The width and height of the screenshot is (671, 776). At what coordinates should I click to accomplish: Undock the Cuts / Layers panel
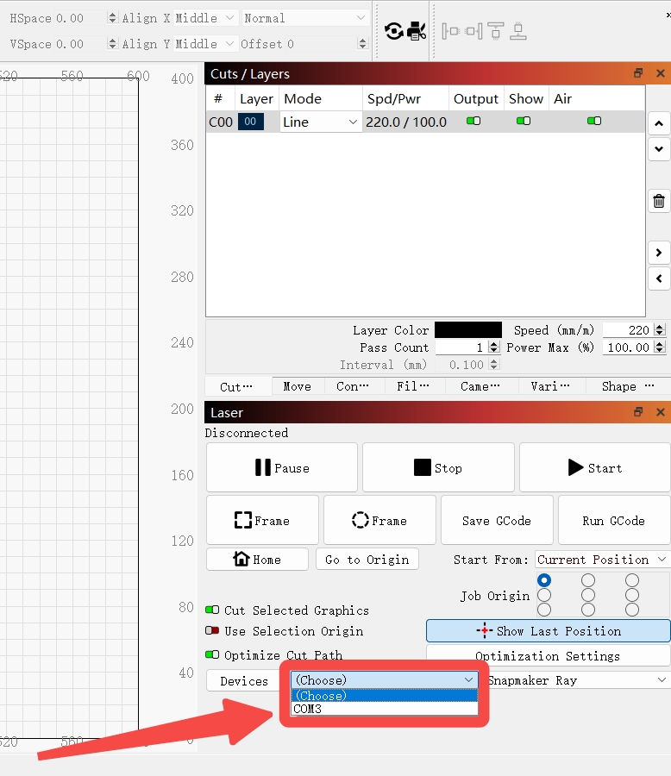coord(638,73)
